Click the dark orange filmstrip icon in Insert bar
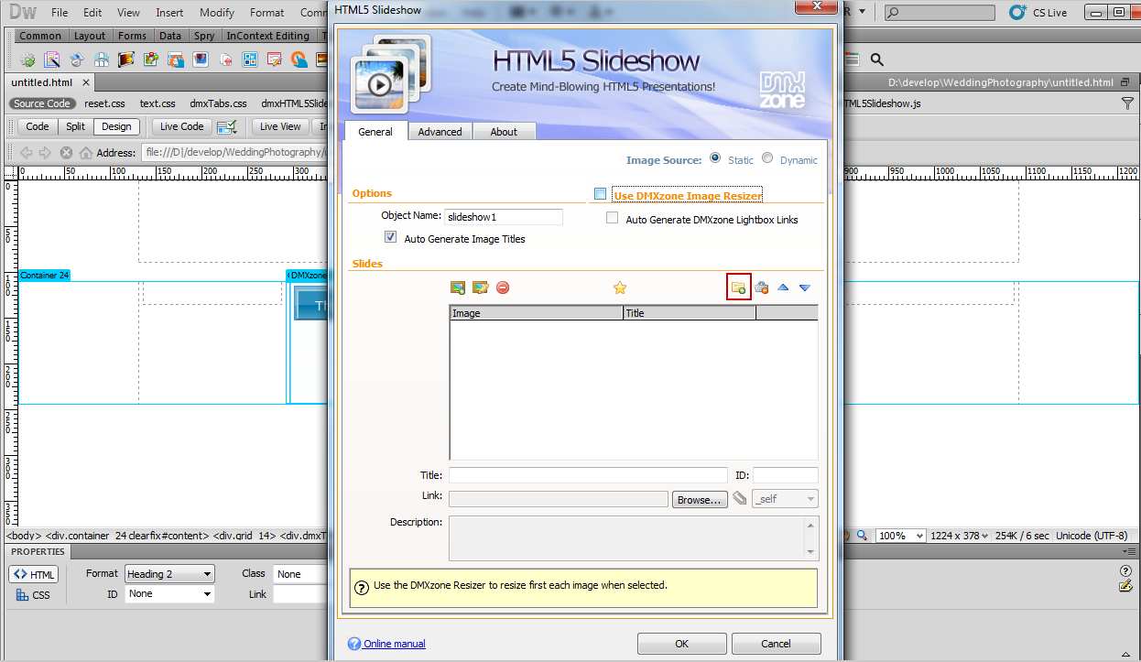This screenshot has width=1141, height=662. 126,60
